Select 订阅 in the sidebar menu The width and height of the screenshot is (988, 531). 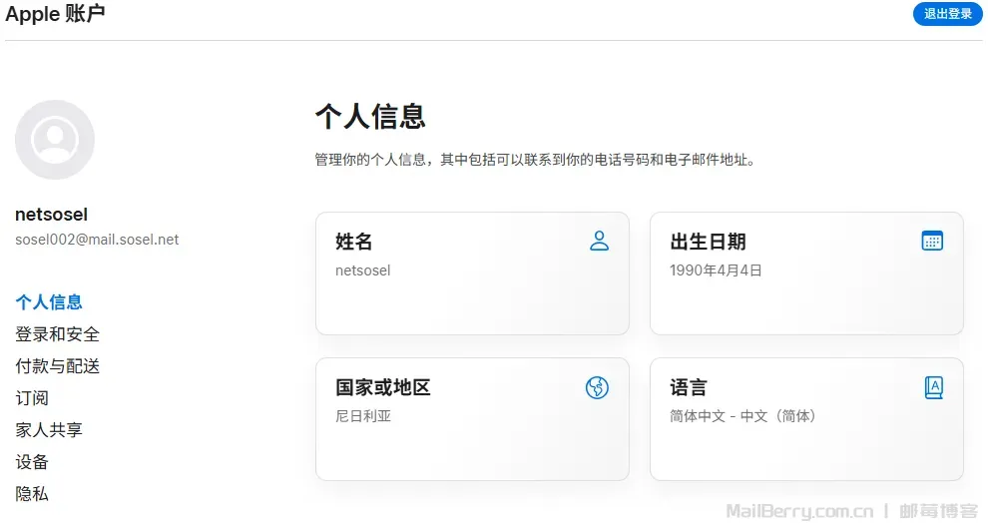pos(32,398)
